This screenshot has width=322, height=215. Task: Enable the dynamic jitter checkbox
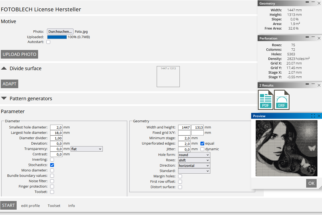tap(202, 149)
